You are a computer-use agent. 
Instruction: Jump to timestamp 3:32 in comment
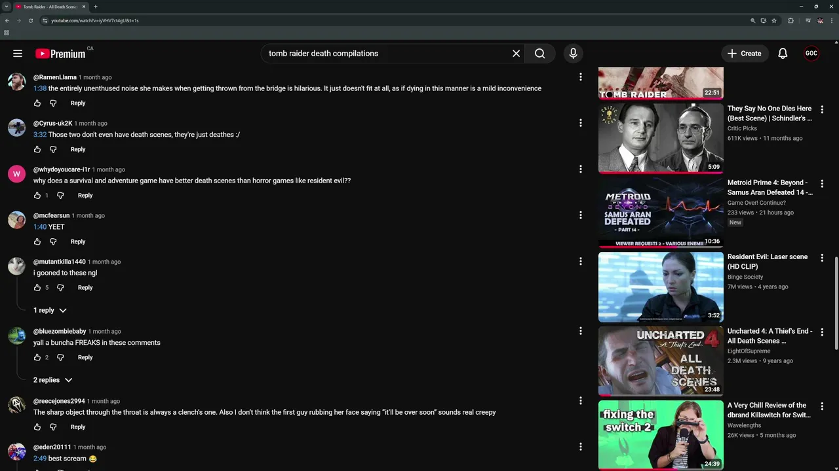[x=40, y=135]
